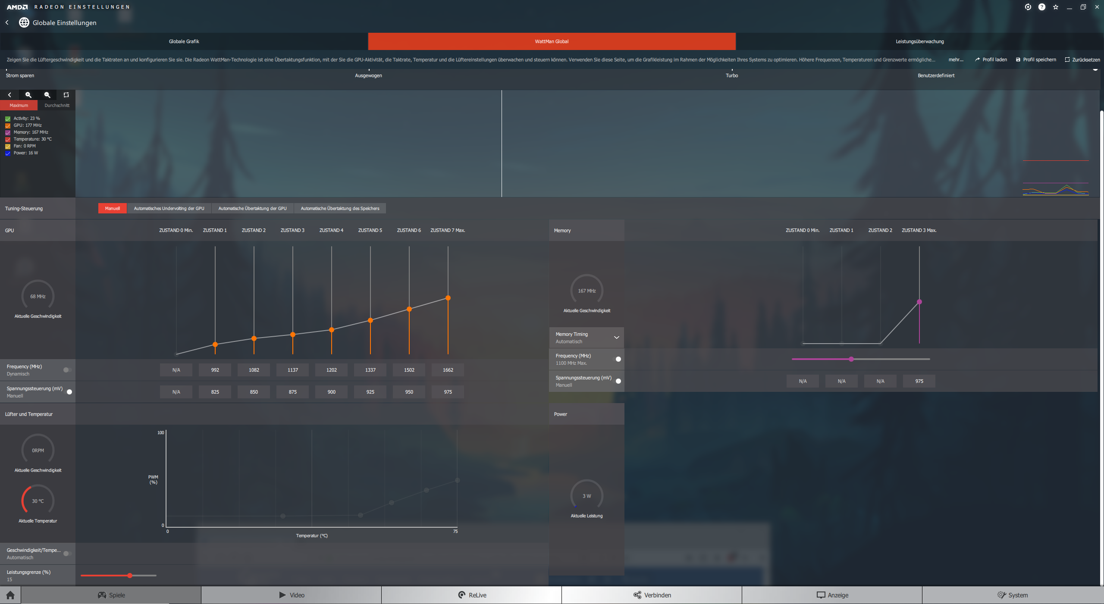The width and height of the screenshot is (1104, 604).
Task: Go back using the top-left arrow
Action: click(x=7, y=22)
